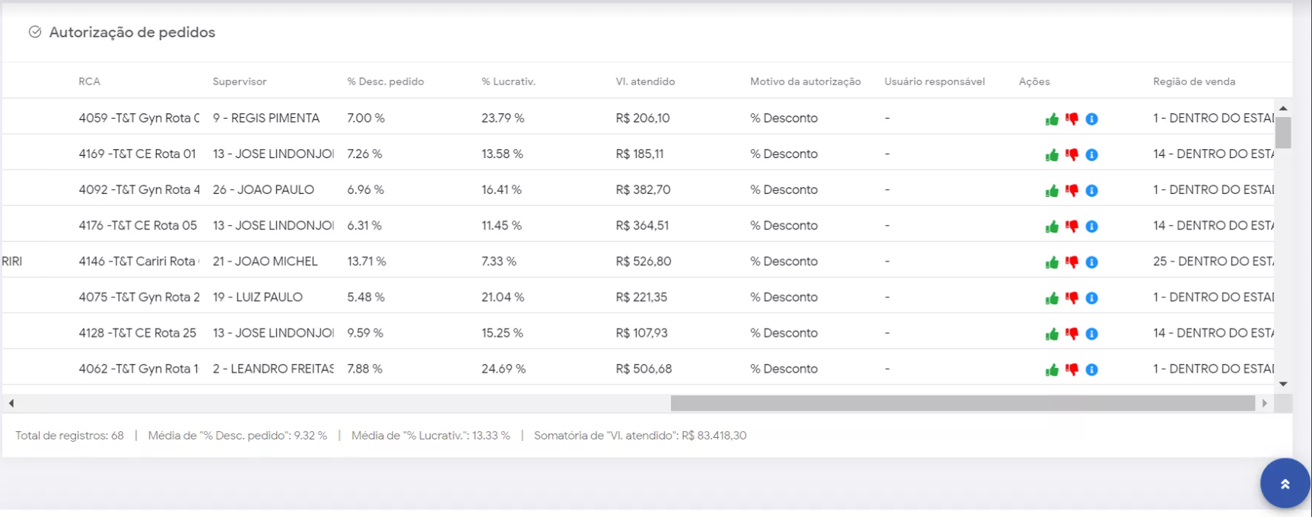Click the table's scroll down arrow
The width and height of the screenshot is (1312, 517).
tap(1283, 385)
